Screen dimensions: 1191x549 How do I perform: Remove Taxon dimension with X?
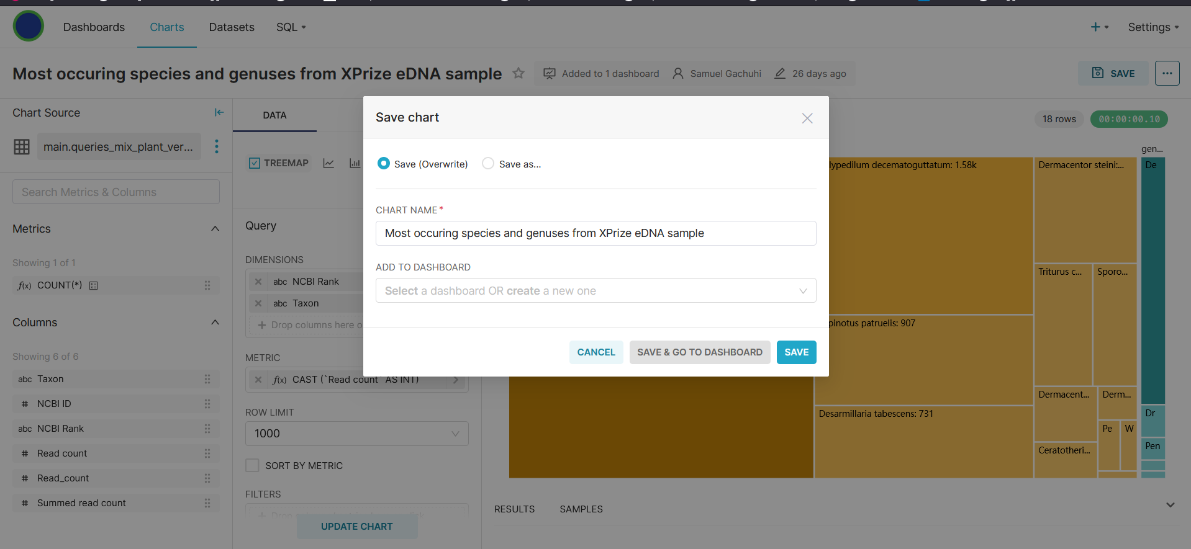[258, 303]
